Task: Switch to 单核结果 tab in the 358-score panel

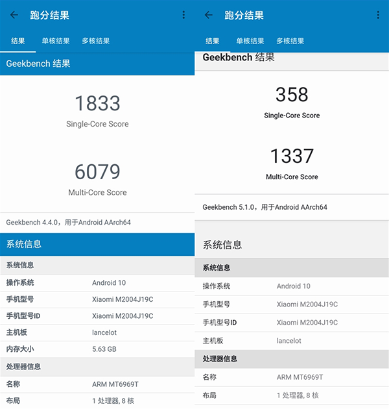Action: click(x=250, y=41)
